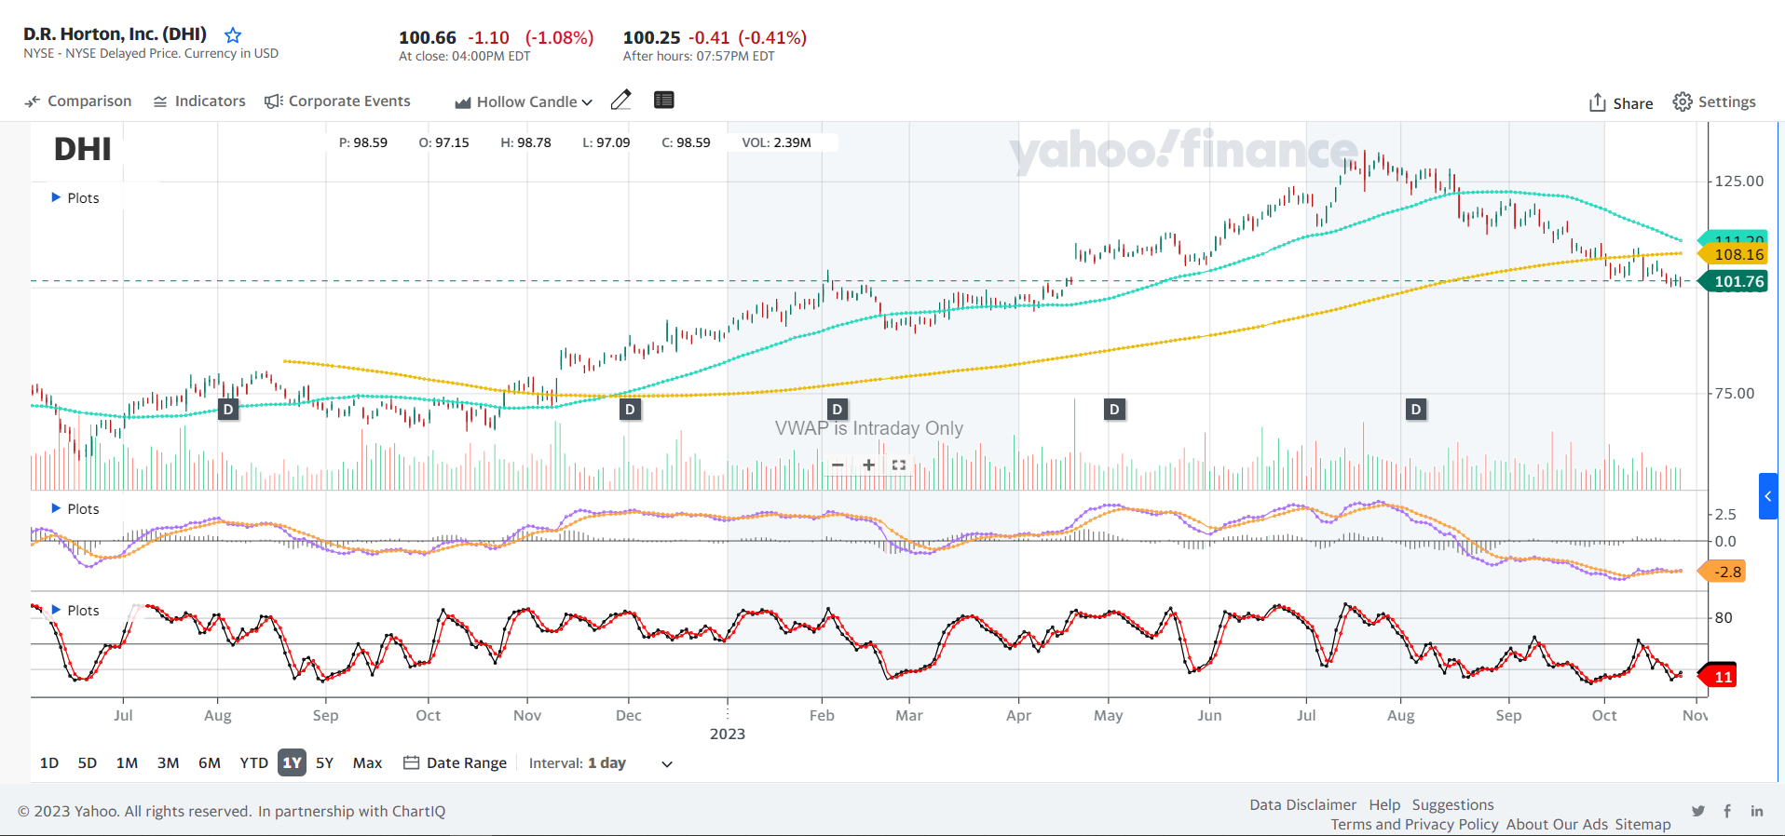Open the dividend marker near Feb
1785x836 pixels.
coord(838,409)
